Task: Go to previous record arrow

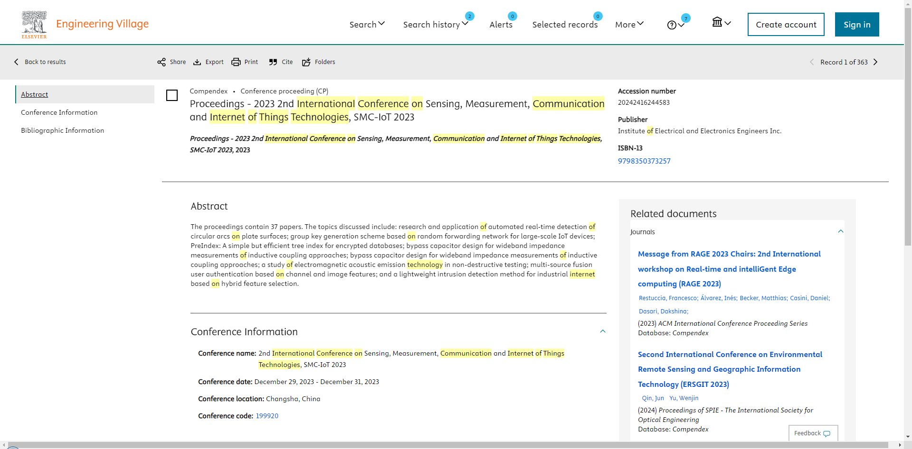Action: 812,62
